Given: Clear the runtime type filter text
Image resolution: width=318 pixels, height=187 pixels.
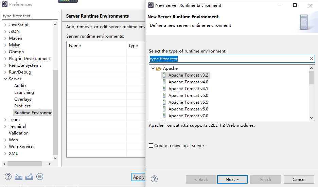Looking at the screenshot, I should point(311,59).
